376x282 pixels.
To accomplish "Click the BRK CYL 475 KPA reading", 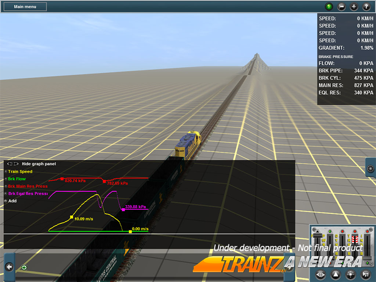I will [x=346, y=78].
